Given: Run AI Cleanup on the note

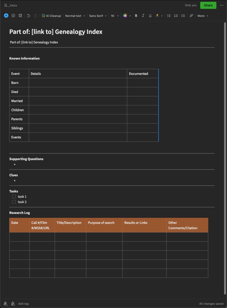Looking at the screenshot, I should (51, 16).
